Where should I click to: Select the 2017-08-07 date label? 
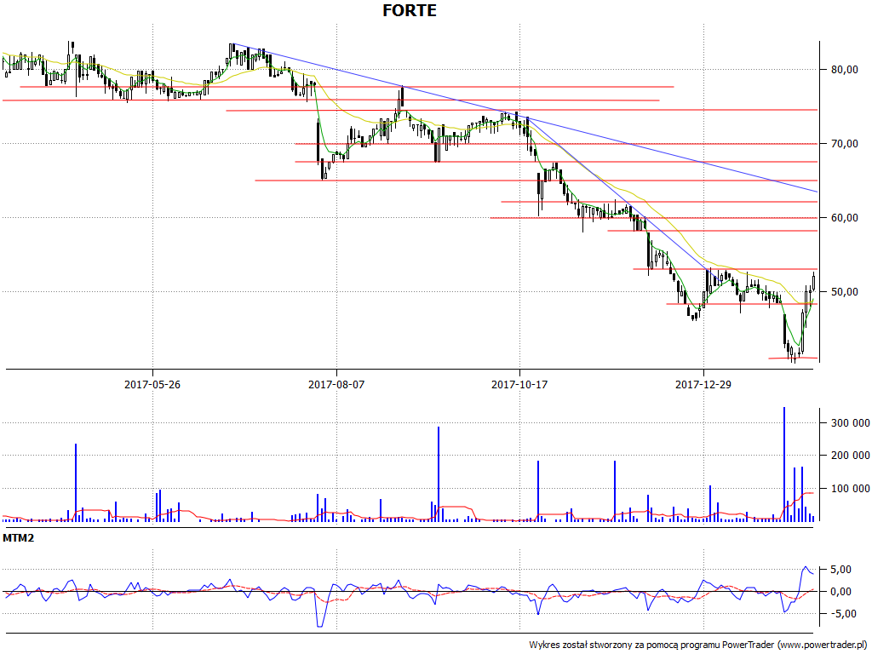click(336, 384)
